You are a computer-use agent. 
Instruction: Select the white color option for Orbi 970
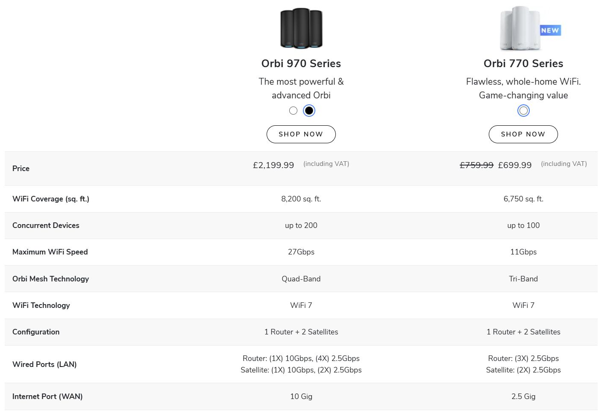pos(293,111)
